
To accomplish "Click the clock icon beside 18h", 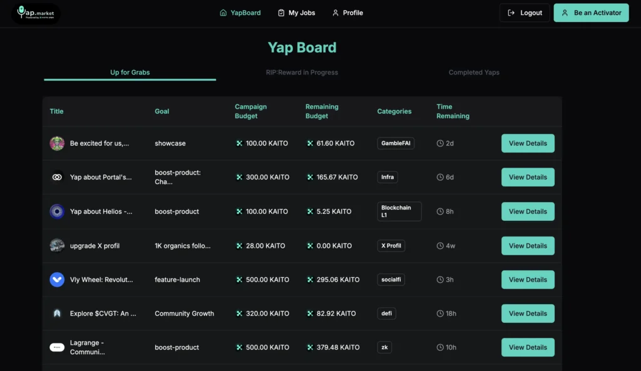I will [440, 313].
